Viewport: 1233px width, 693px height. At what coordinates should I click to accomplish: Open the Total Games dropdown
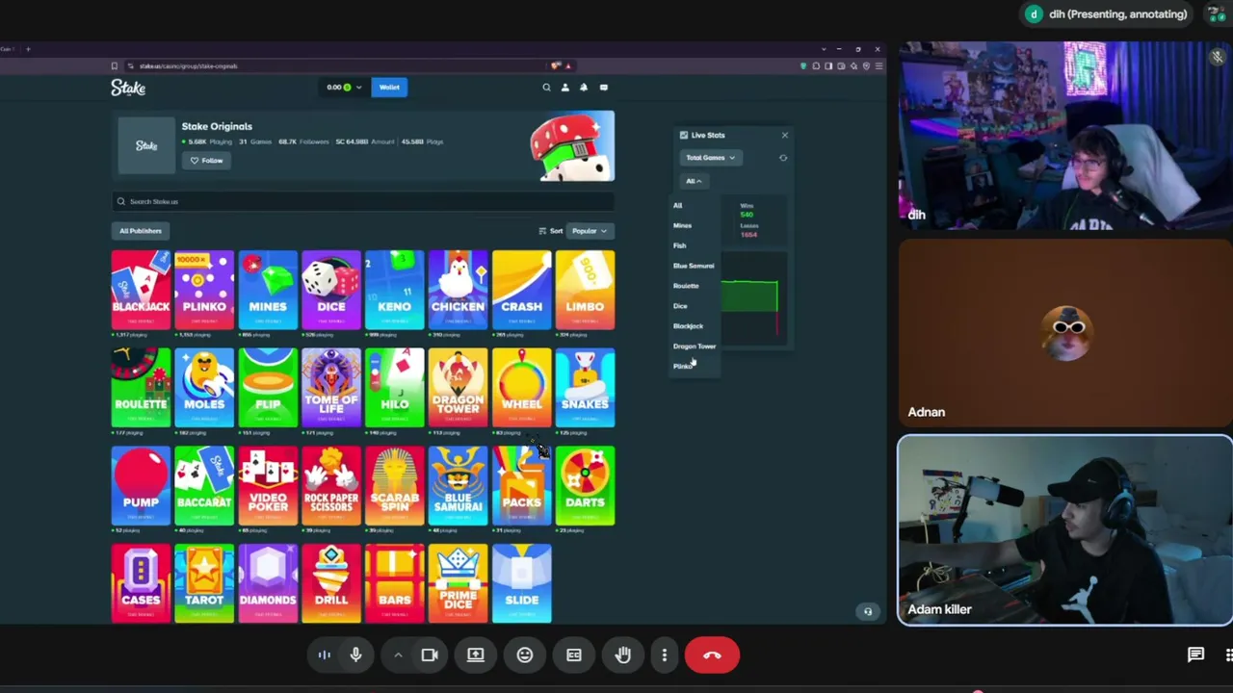click(x=710, y=158)
